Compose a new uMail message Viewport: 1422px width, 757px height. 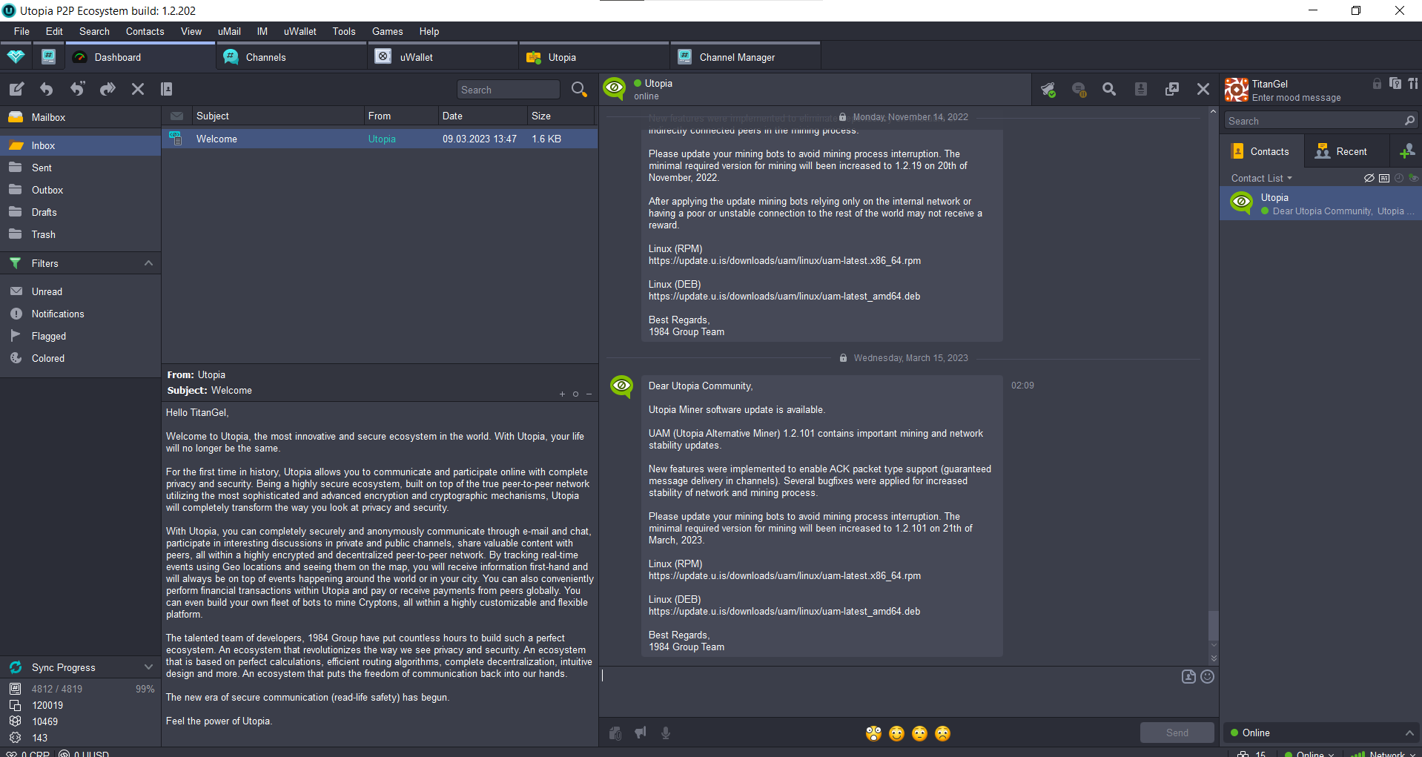click(16, 89)
